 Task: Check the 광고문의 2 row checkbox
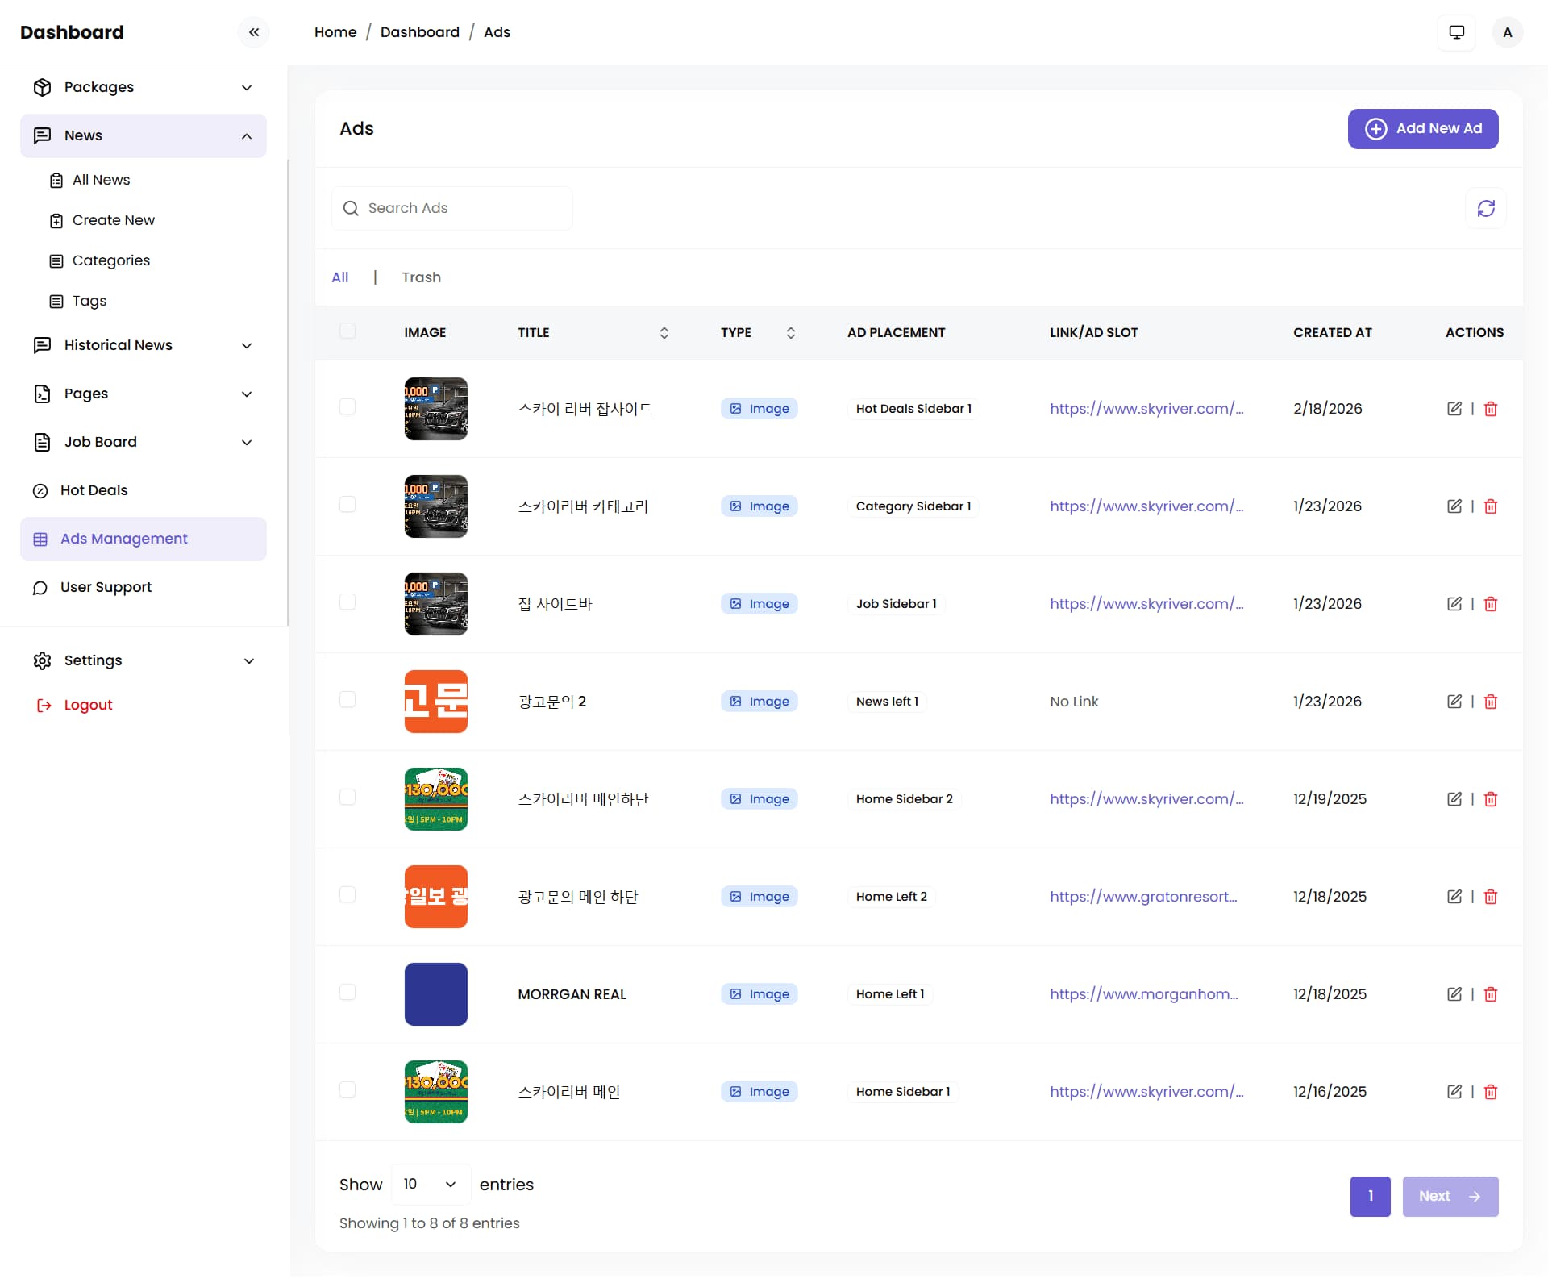[x=347, y=699]
